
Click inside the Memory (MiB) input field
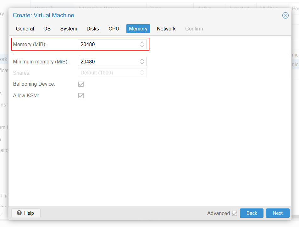click(107, 44)
